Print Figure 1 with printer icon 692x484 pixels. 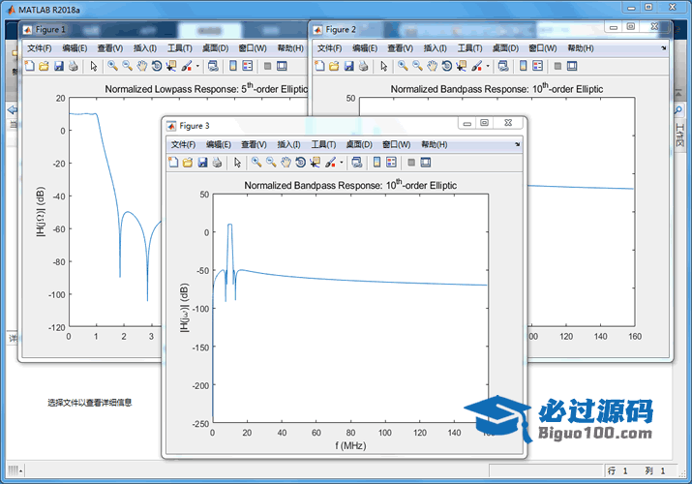(74, 66)
